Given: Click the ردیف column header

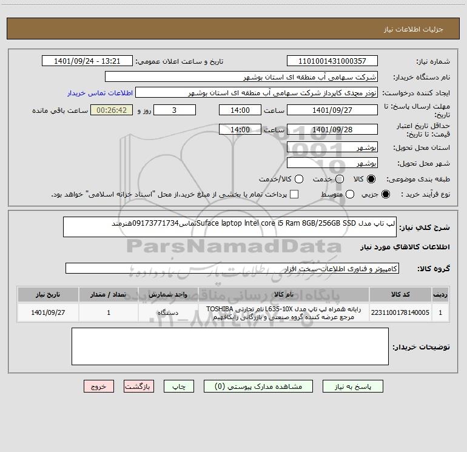Looking at the screenshot, I should pos(440,294).
